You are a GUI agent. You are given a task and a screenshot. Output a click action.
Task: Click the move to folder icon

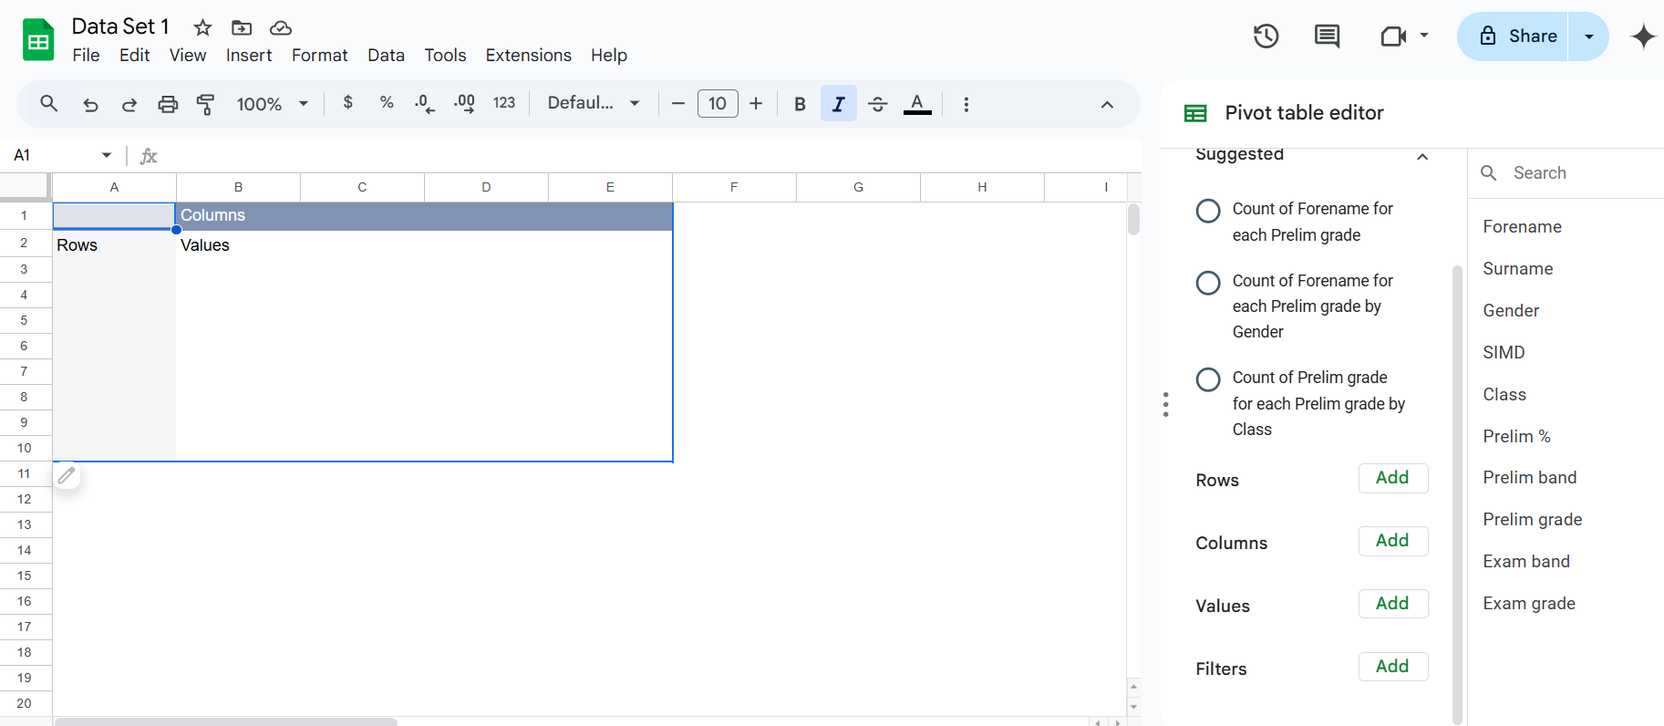click(242, 27)
